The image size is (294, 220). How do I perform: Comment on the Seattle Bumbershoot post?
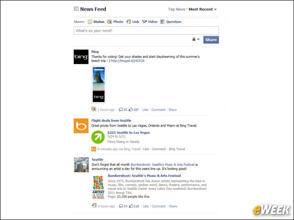pyautogui.click(x=158, y=206)
